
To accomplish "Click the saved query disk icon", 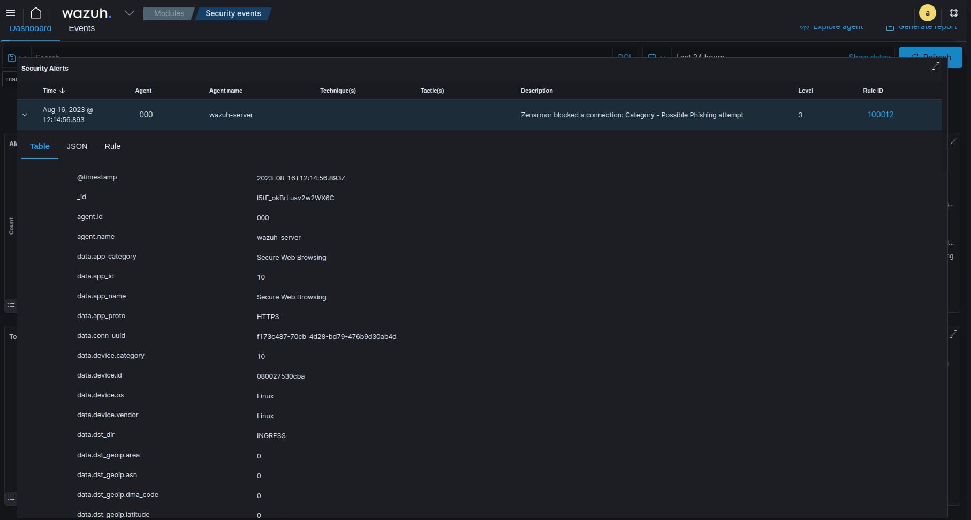I will [x=11, y=57].
